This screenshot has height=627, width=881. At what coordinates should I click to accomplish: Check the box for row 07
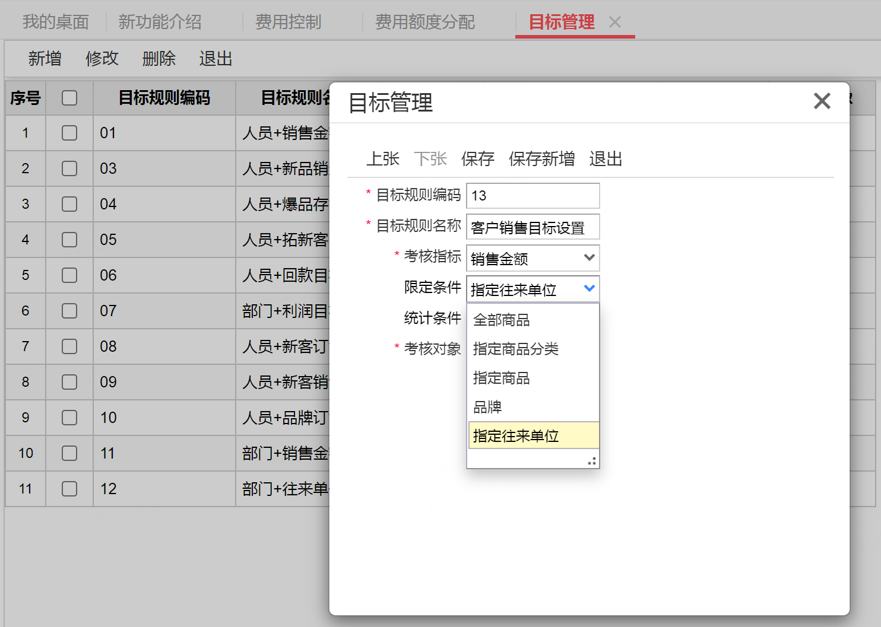coord(69,311)
